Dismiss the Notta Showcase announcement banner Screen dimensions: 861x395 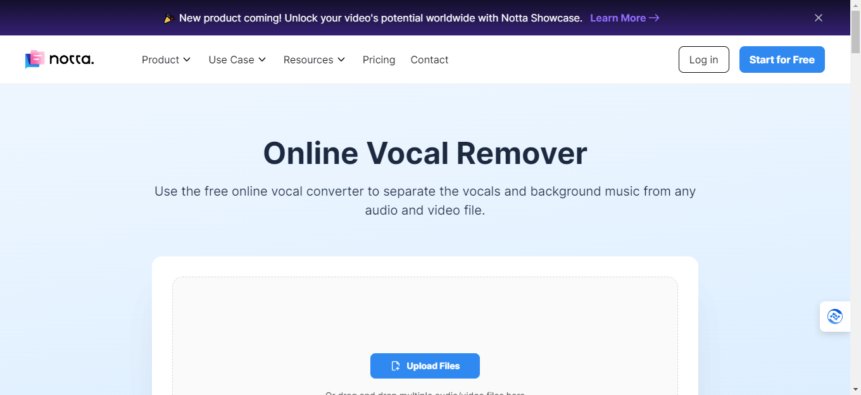[x=819, y=18]
